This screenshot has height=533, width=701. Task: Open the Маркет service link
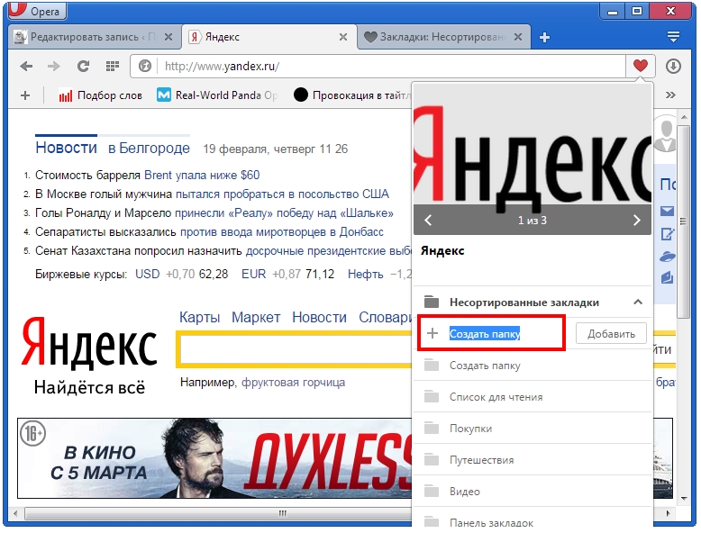pos(256,317)
